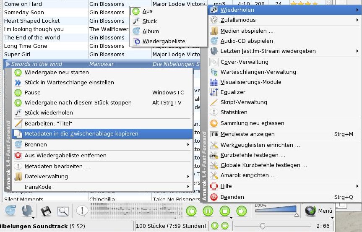Click the 100 Stücke status text

tap(171, 226)
